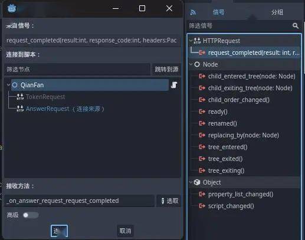
Task: Collapse the Node signal group
Action: (191, 64)
